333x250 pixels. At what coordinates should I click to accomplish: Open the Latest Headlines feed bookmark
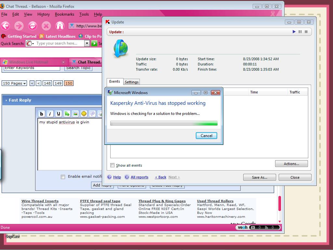click(57, 36)
